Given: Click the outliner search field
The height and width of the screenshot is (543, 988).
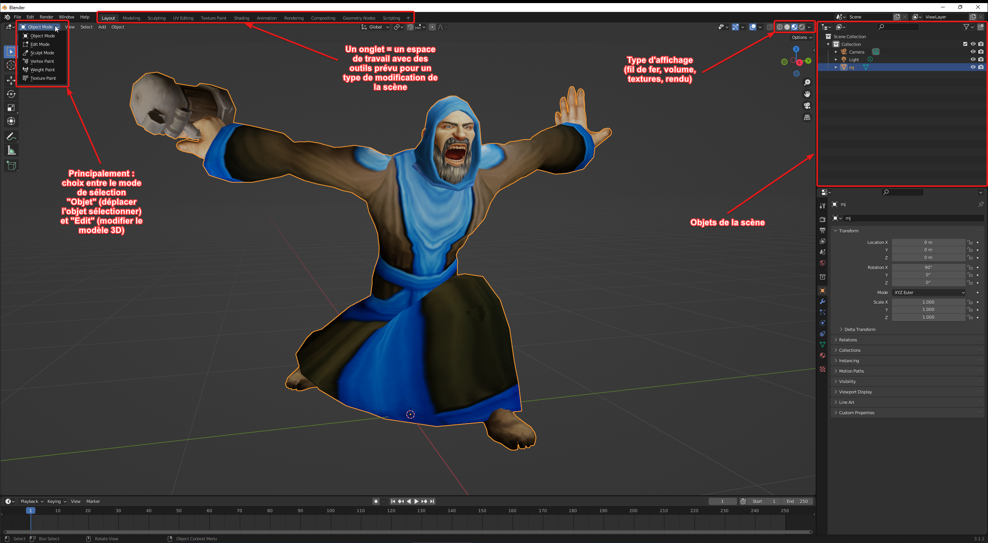Looking at the screenshot, I should pyautogui.click(x=898, y=27).
